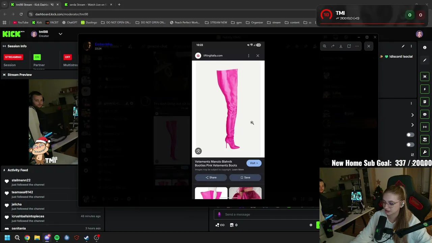Open the more options ellipsis in the image viewer
The height and width of the screenshot is (243, 432).
pos(357,46)
